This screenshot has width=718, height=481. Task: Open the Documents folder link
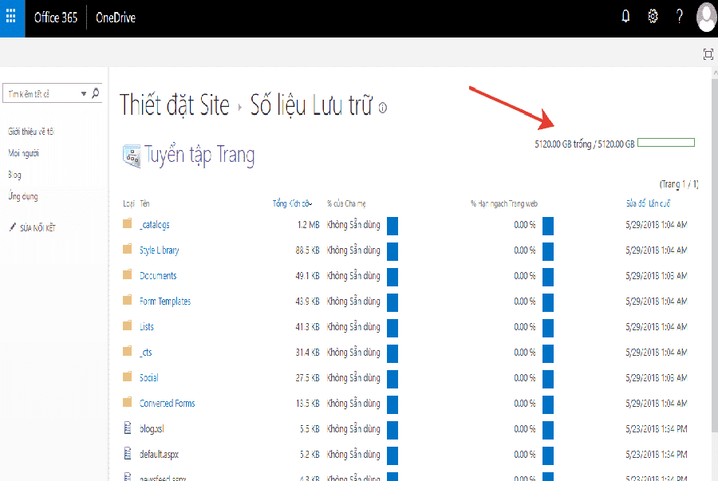point(158,276)
